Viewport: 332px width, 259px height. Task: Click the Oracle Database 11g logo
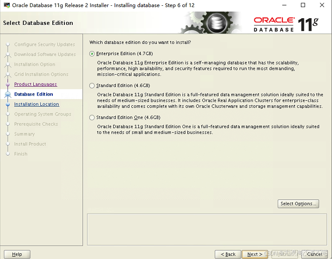tap(286, 24)
